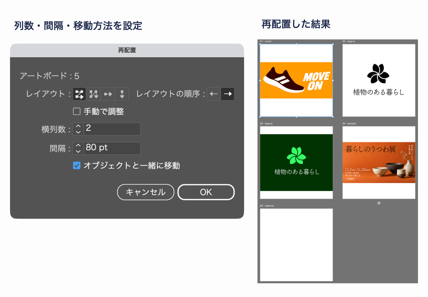Viewport: 428px width, 297px height.
Task: Select the 02 - logo-b green artboard
Action: (296, 163)
